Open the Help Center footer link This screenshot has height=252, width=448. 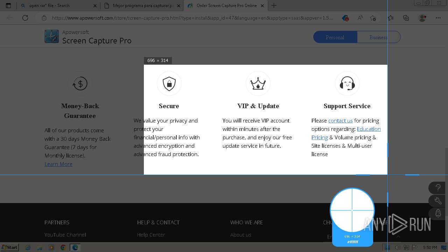click(151, 234)
